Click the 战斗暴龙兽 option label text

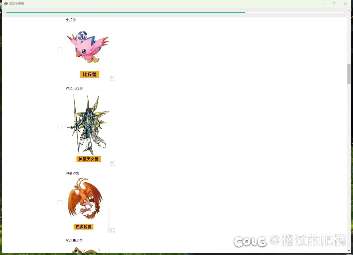[x=74, y=241]
